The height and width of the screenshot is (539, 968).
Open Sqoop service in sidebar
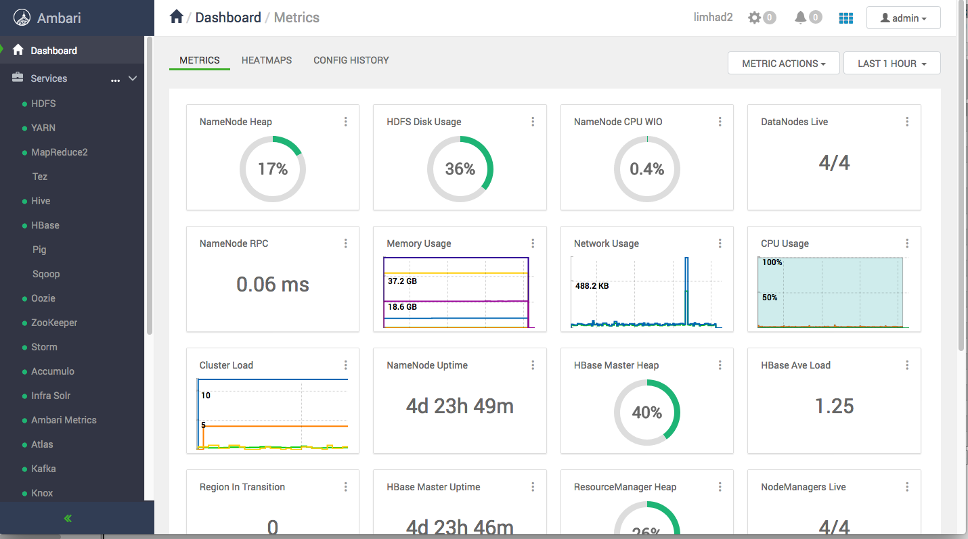(46, 274)
